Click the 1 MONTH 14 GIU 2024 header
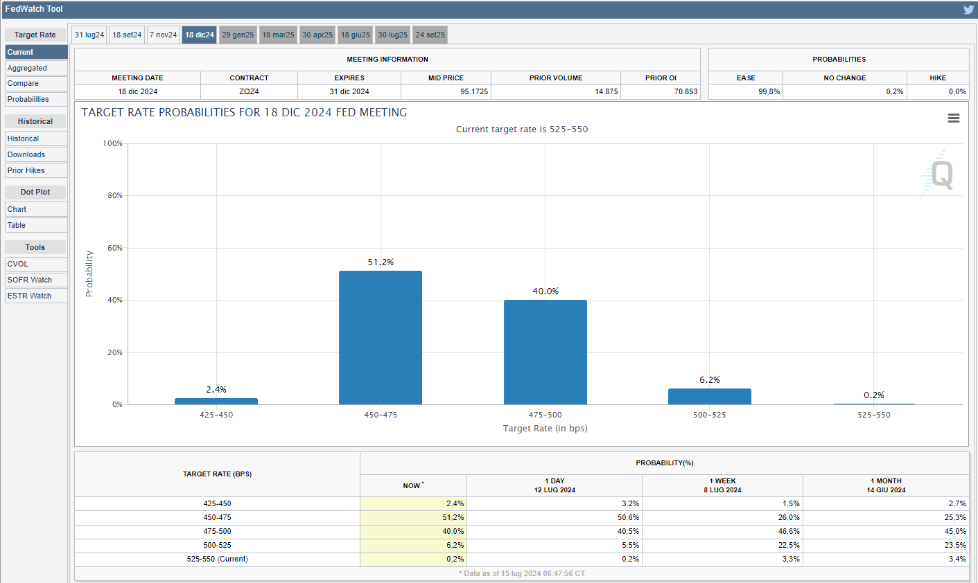Screen dimensions: 978x583 pos(886,485)
